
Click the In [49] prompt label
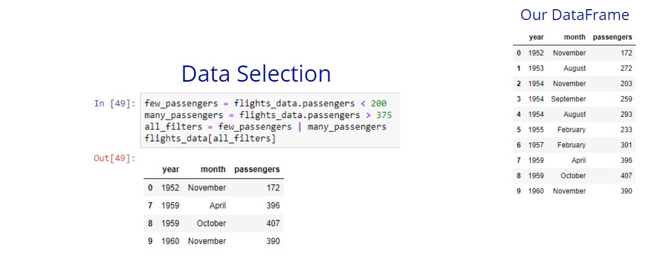click(115, 103)
